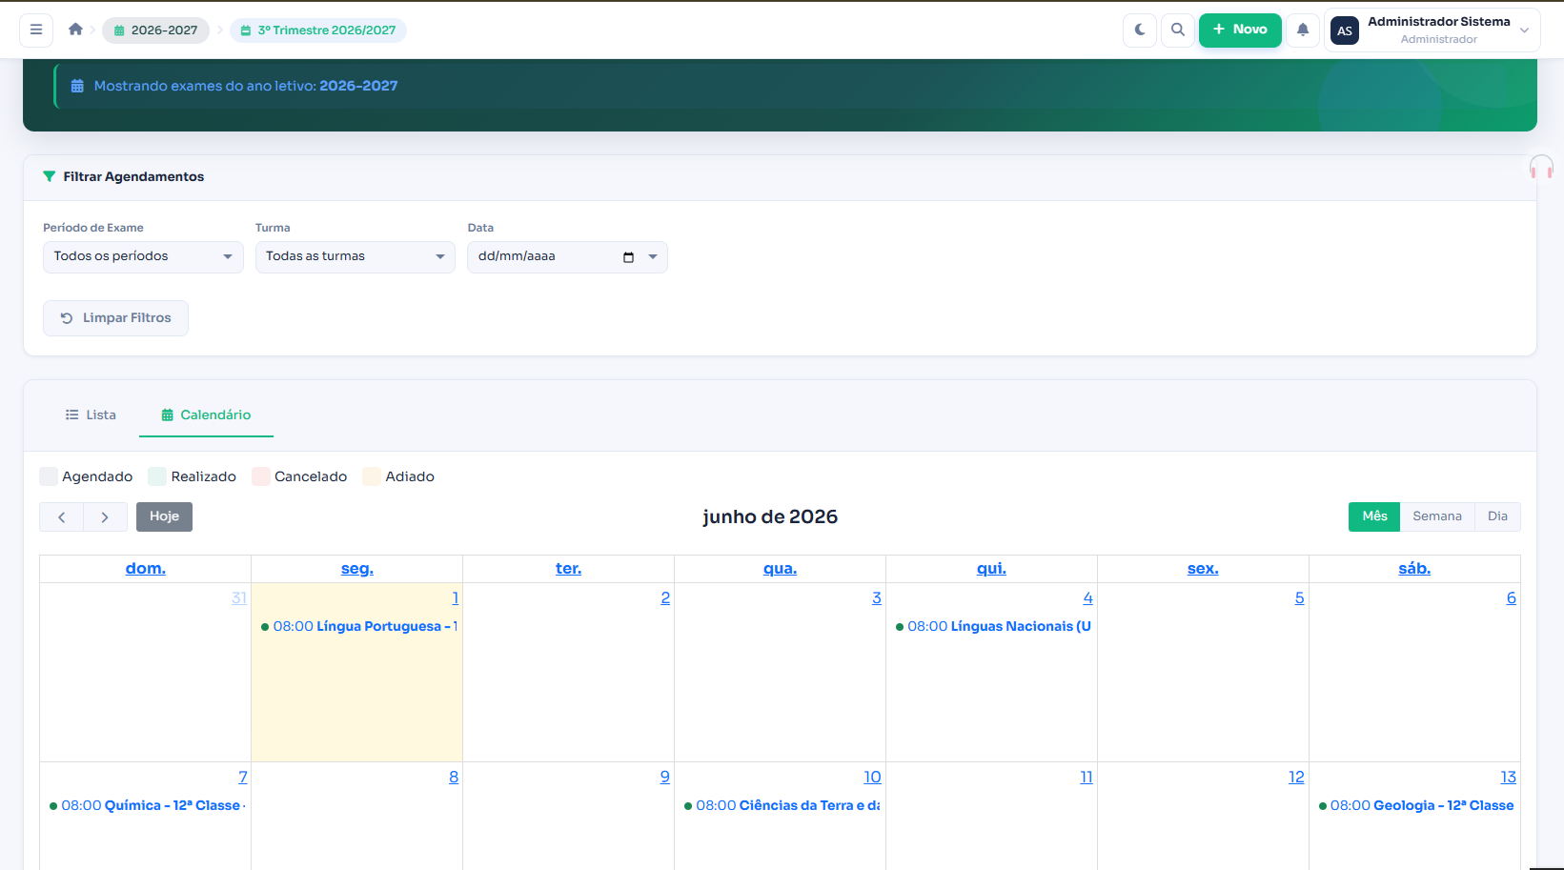
Task: Open the date picker calendar icon
Action: (x=628, y=257)
